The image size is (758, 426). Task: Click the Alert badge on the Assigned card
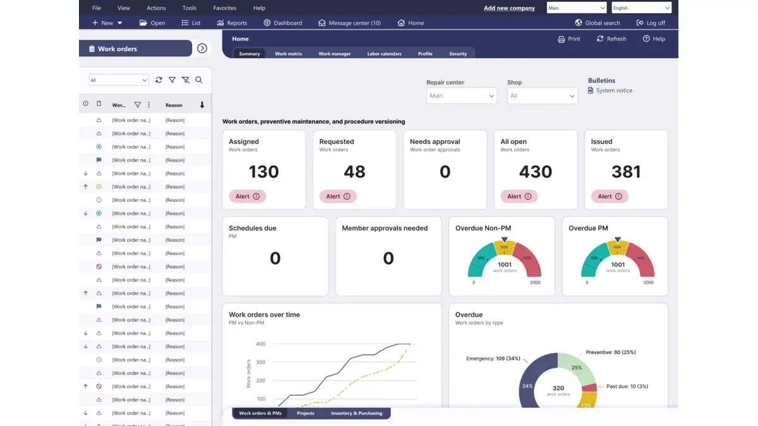[x=248, y=196]
